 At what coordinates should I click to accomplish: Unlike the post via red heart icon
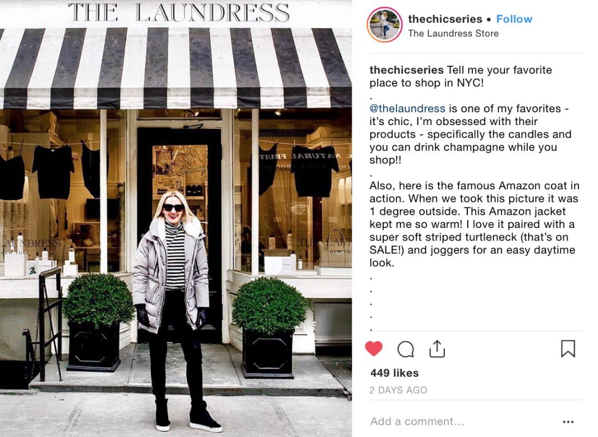pos(374,348)
